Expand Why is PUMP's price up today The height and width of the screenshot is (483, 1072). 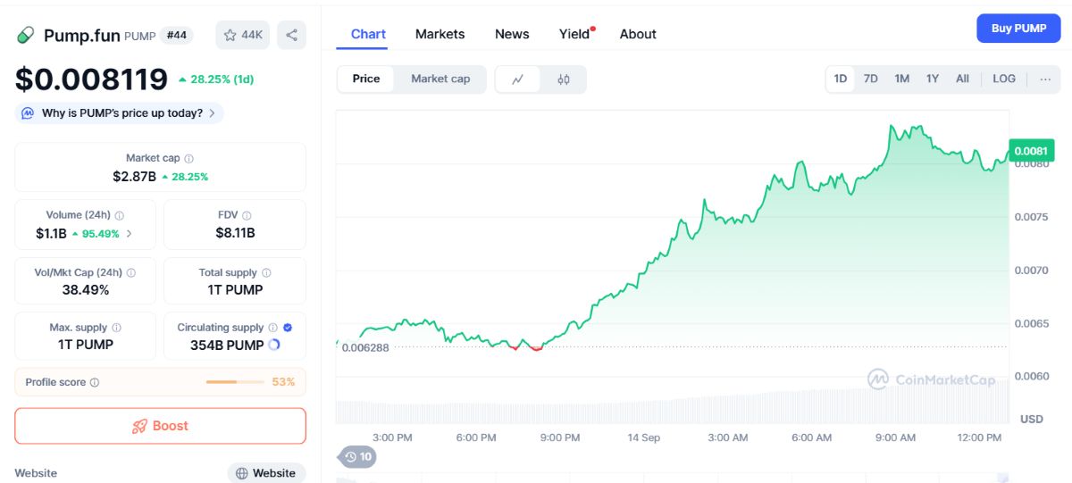point(120,113)
